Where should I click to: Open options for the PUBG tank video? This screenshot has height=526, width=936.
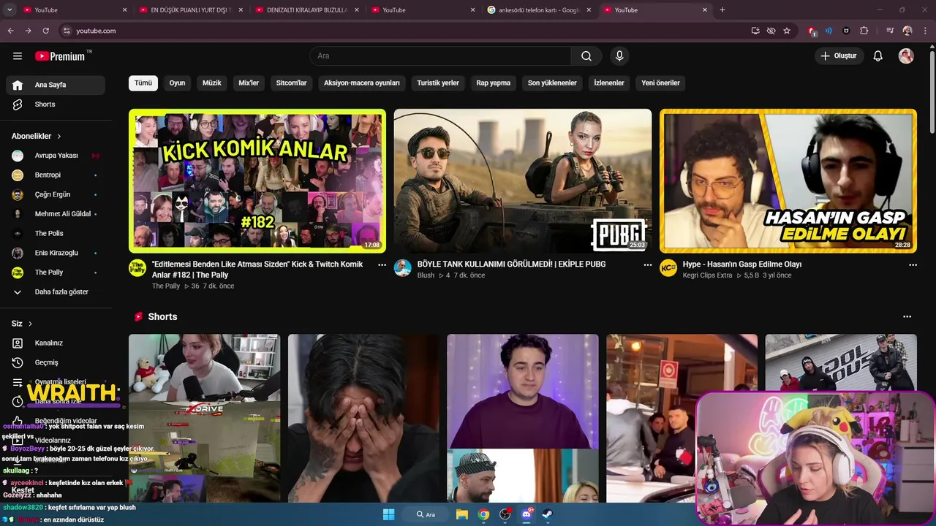click(647, 265)
